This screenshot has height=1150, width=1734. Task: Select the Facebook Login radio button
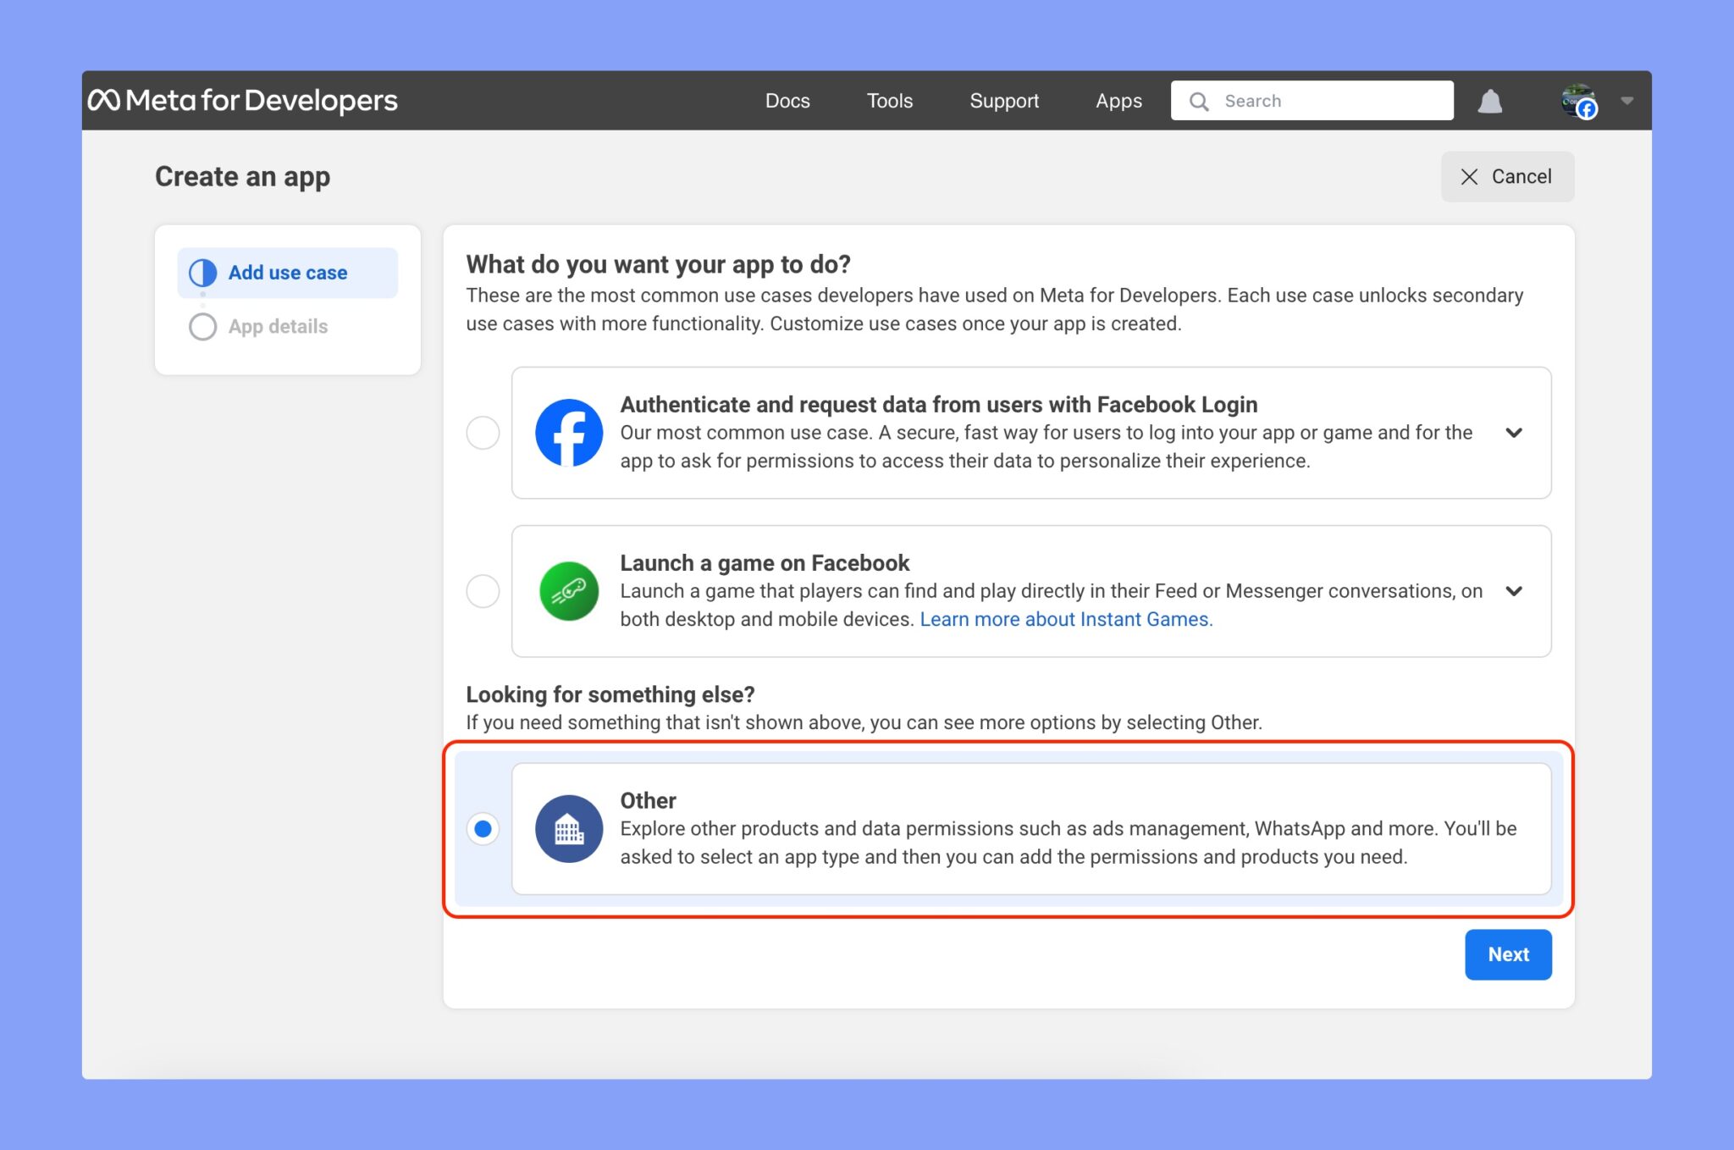pos(483,433)
